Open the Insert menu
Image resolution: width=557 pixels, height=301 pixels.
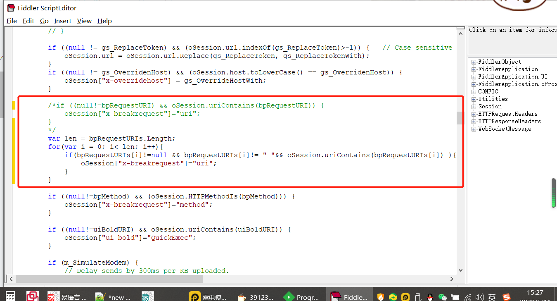click(63, 21)
